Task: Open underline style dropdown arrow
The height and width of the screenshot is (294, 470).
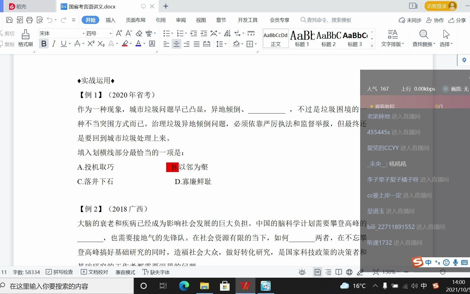Action: [70, 44]
